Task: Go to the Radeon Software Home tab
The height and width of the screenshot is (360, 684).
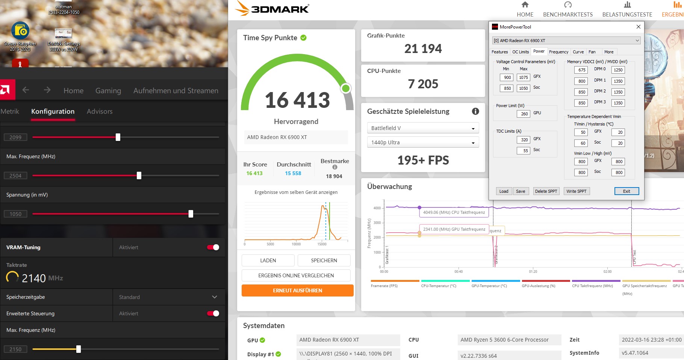Action: coord(74,91)
